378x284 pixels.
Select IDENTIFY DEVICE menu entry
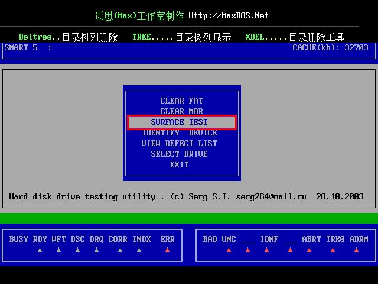tap(180, 133)
